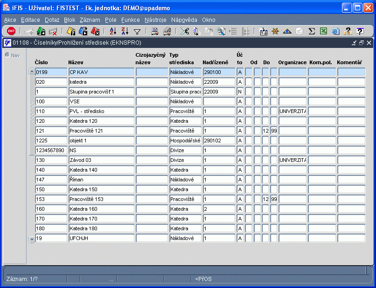Click the 'Pracoviště 121' name cell
The height and width of the screenshot is (288, 376).
[x=101, y=131]
